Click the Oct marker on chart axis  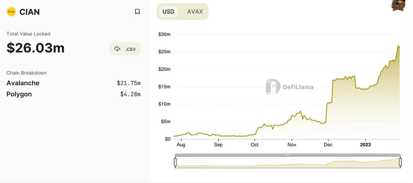[254, 145]
